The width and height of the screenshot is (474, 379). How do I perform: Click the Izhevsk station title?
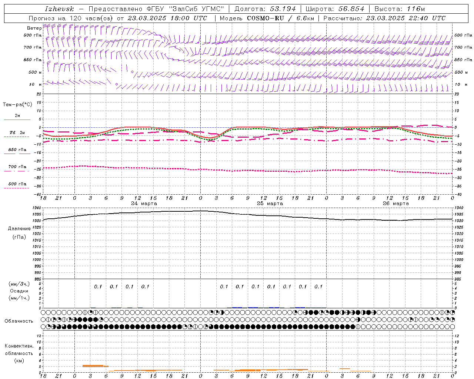[59, 9]
